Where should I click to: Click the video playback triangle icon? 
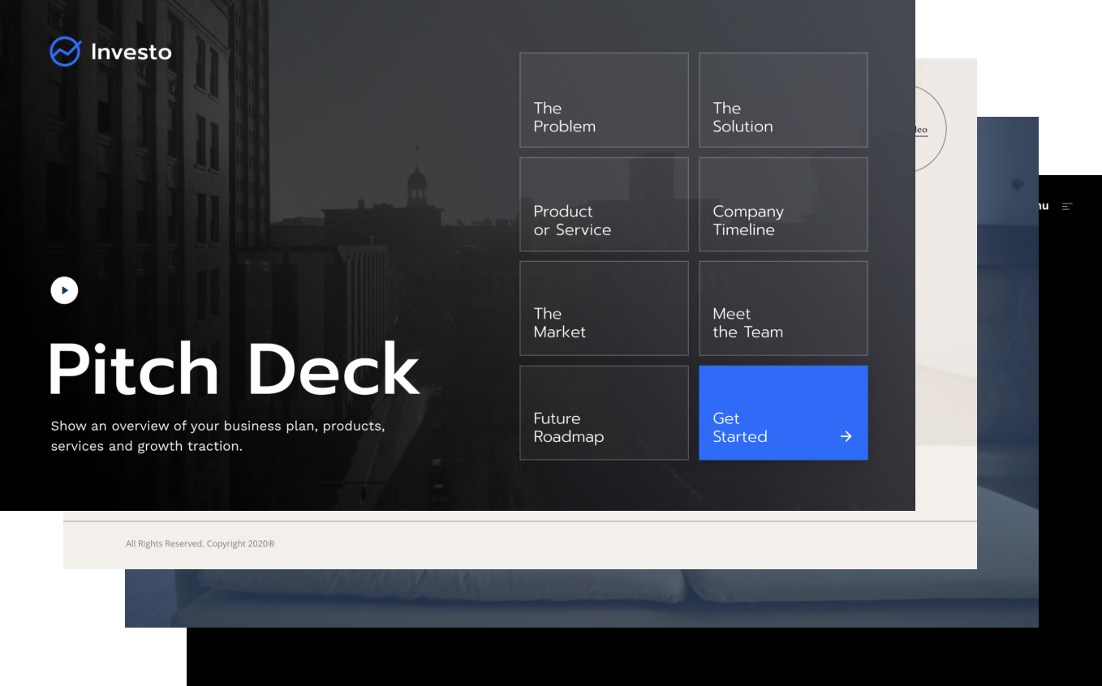[x=64, y=289]
